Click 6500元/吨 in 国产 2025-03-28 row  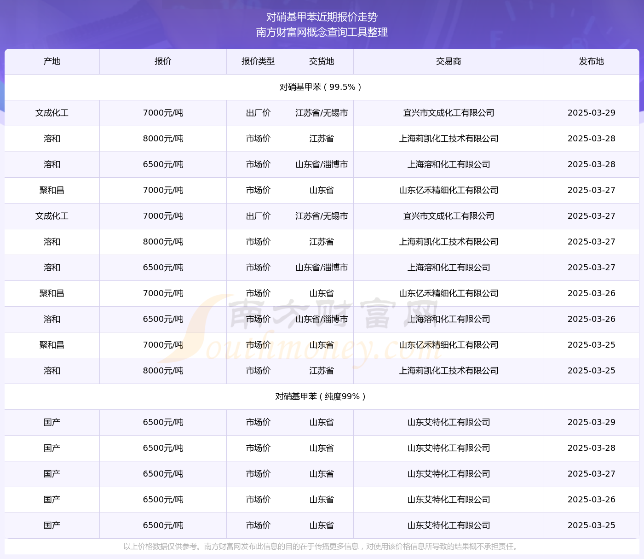pos(163,448)
